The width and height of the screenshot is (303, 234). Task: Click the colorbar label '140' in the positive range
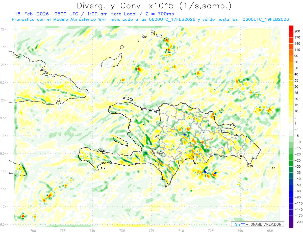[297, 44]
